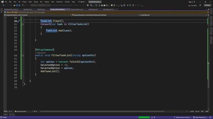Open the feedback icon next to Live Share

pyautogui.click(x=200, y=5)
